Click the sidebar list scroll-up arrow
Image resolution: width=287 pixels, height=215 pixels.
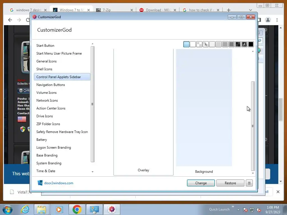[92, 44]
